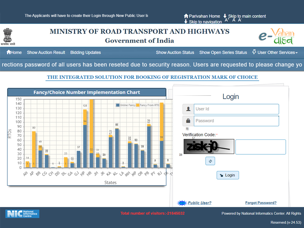Toggle Fancy From RTO legend swatch
This screenshot has width=304, height=228.
[x=138, y=105]
